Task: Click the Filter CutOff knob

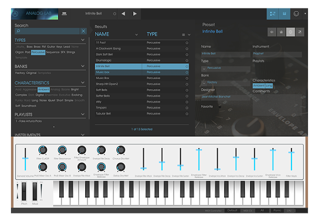Action: coord(43,150)
